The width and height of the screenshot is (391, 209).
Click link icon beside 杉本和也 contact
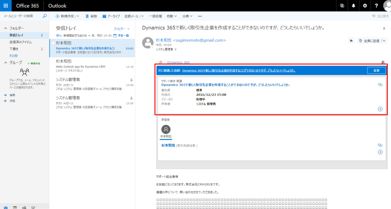coord(380,145)
